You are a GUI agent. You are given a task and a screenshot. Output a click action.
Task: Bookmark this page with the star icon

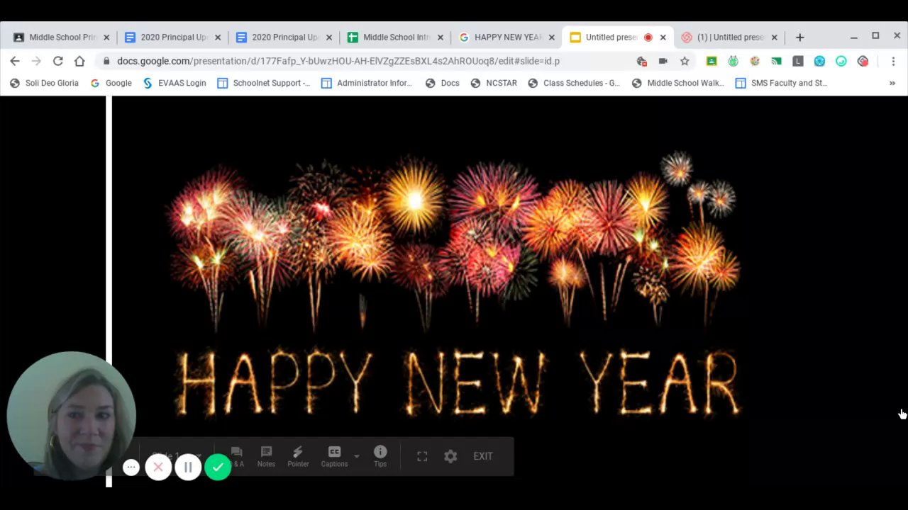(685, 61)
